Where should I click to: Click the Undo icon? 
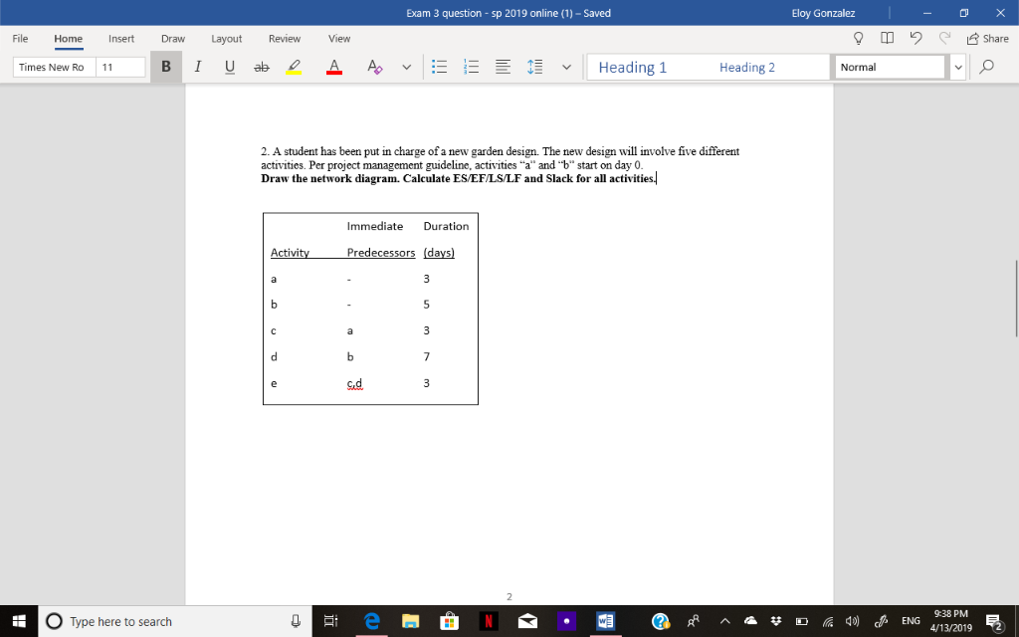point(917,38)
